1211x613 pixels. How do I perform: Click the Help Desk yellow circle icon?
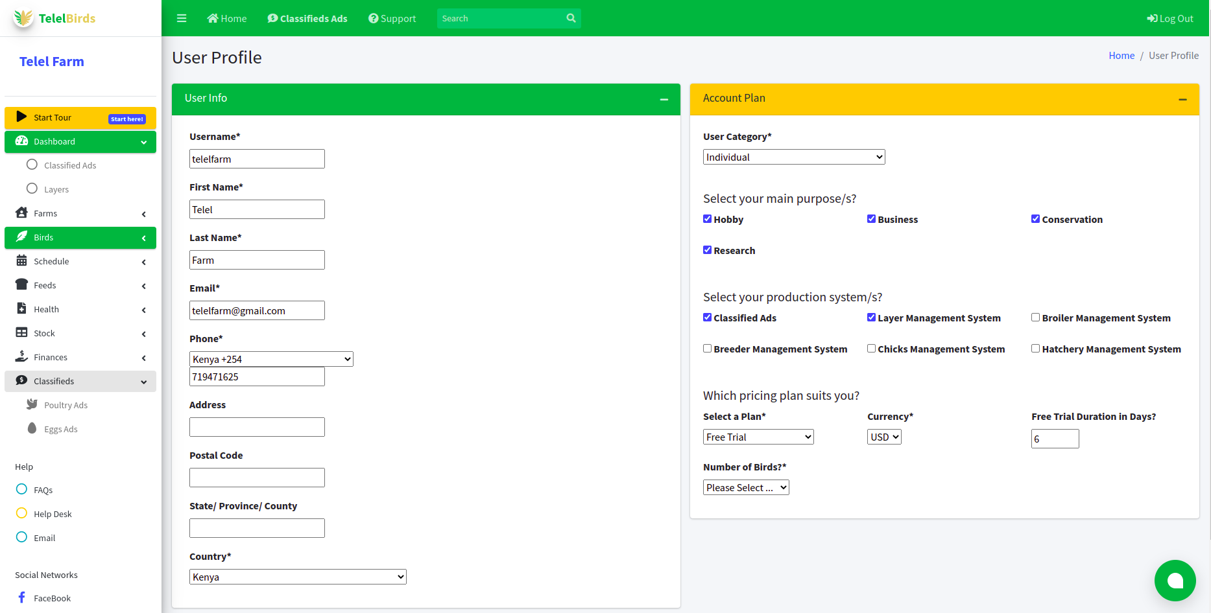(21, 513)
